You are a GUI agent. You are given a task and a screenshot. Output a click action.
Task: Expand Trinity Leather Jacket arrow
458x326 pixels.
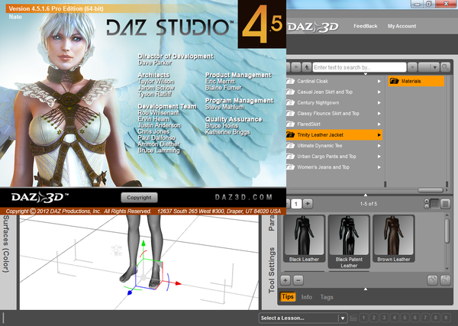coord(379,135)
